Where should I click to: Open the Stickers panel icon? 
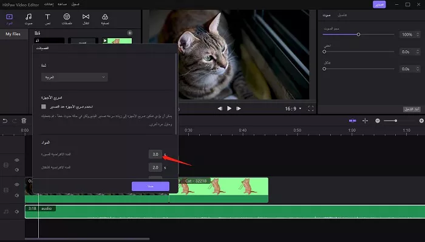(67, 19)
